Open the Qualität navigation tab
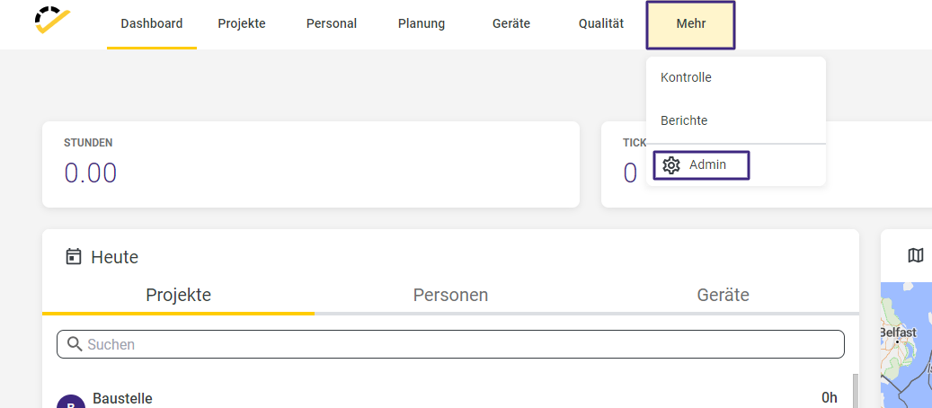 (x=601, y=24)
